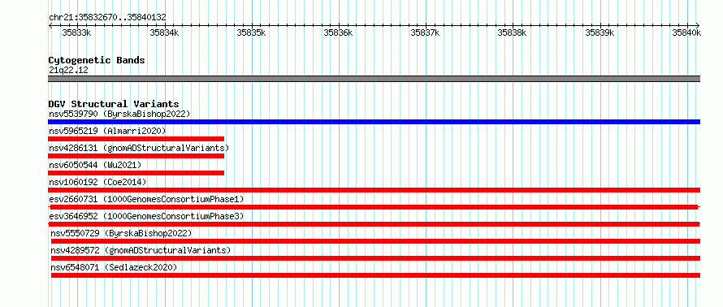Viewport: 723px width, 307px height.
Task: Click the 35839k ruler tick label
Action: (600, 32)
